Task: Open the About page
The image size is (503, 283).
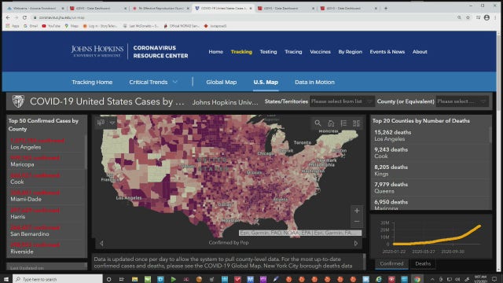Action: pos(420,52)
